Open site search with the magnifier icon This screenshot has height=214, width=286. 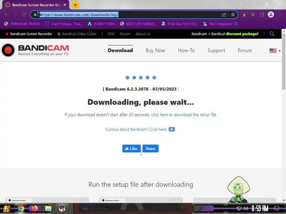click(272, 34)
